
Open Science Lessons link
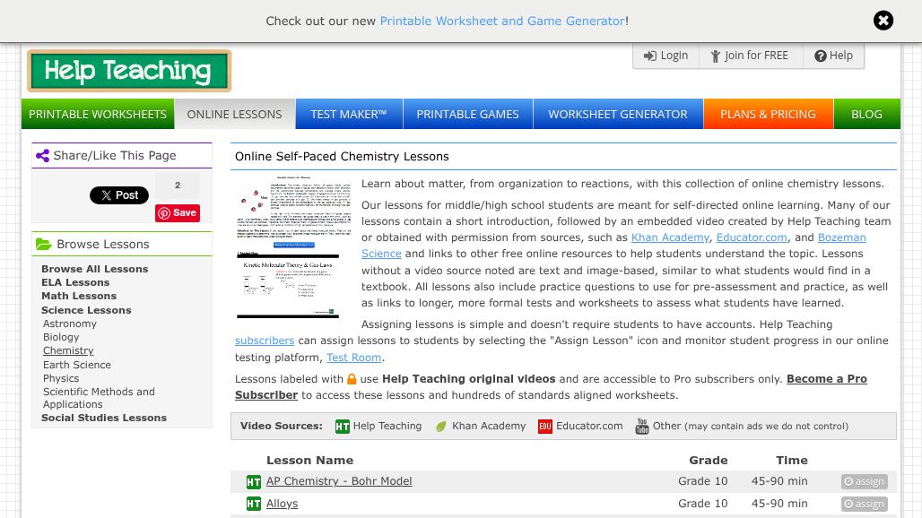coord(86,310)
